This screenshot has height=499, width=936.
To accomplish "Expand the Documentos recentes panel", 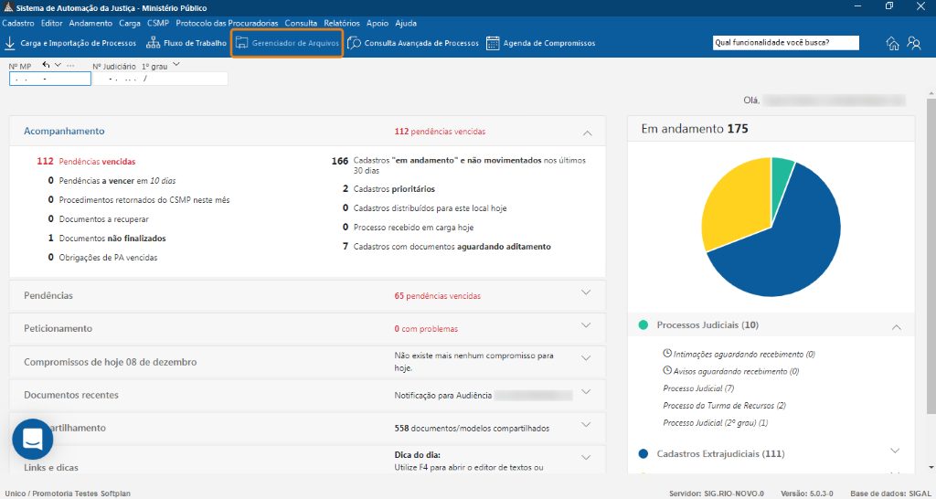I will coord(586,391).
